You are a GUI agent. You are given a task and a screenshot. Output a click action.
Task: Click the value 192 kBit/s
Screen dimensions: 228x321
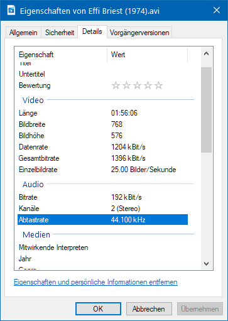[126, 197]
